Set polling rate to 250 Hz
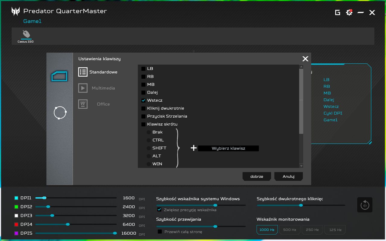This screenshot has height=241, width=386. click(312, 230)
